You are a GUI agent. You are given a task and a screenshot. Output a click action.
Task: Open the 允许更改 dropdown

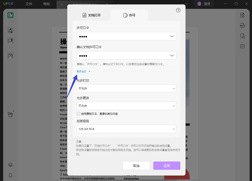(126, 106)
